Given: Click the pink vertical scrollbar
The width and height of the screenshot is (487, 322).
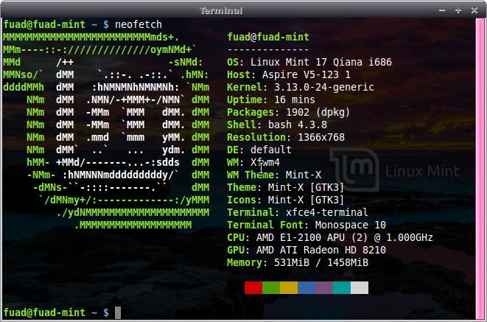Looking at the screenshot, I should [480, 169].
